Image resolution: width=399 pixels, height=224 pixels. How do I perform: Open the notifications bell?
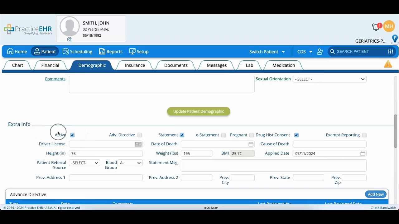(376, 27)
